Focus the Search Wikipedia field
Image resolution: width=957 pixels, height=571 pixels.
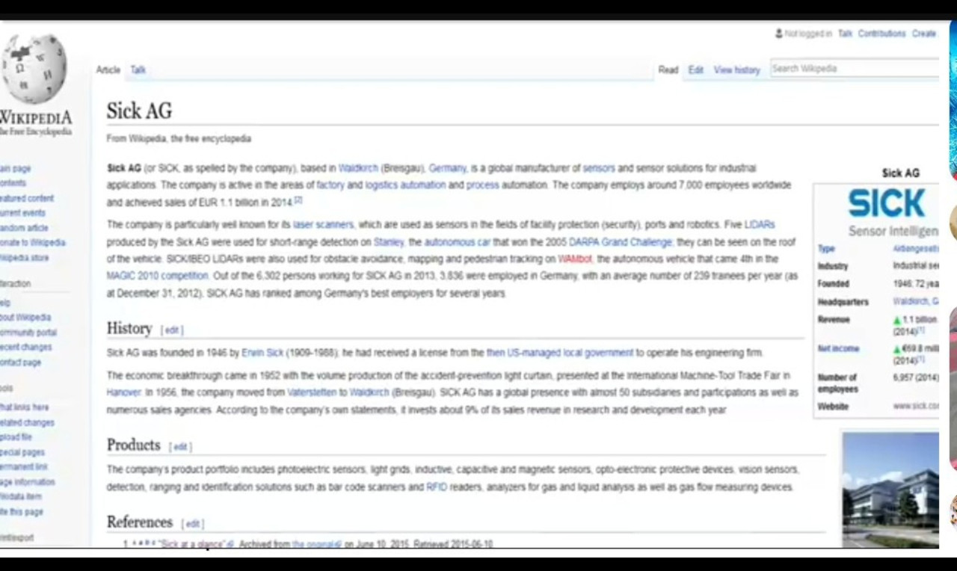click(854, 69)
